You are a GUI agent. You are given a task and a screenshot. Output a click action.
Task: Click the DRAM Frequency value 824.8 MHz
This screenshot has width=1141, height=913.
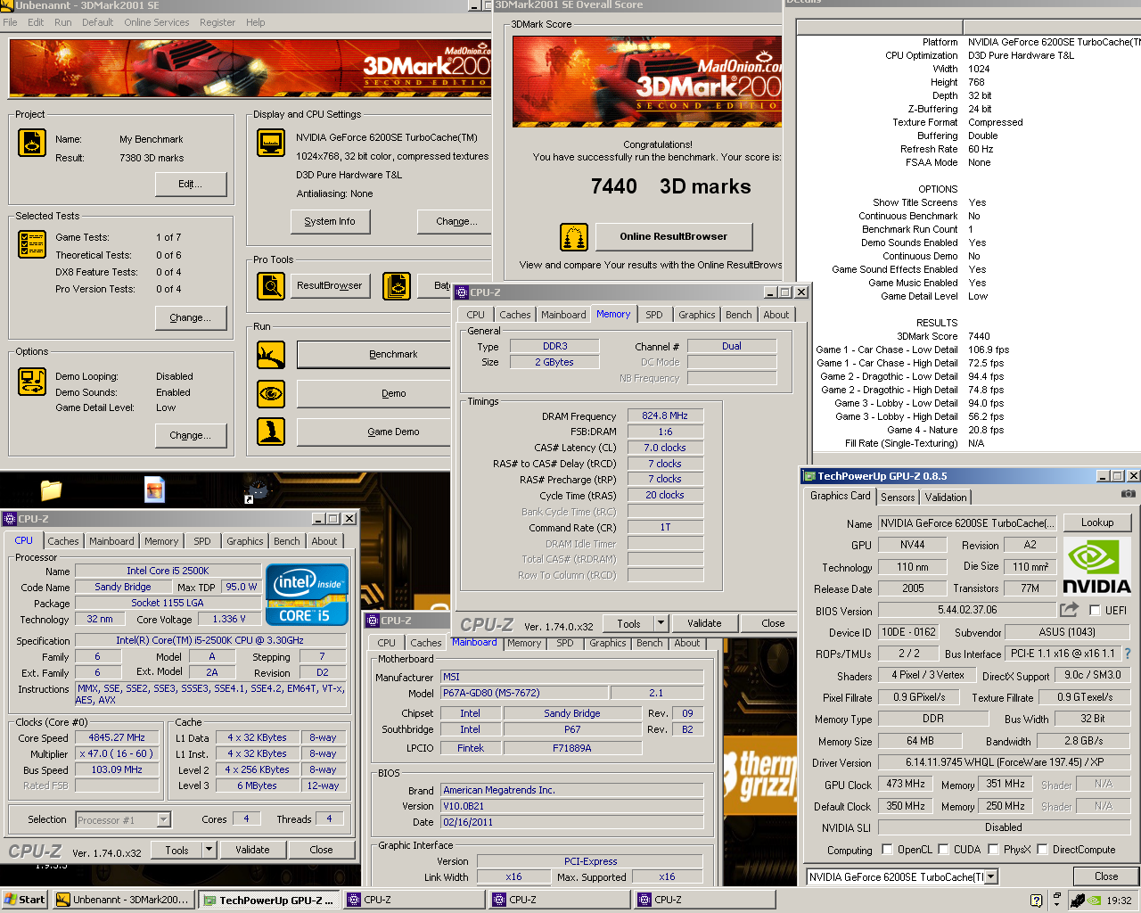(x=665, y=415)
